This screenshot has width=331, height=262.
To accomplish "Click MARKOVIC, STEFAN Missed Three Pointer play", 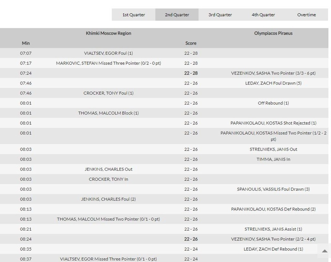I will point(108,63).
